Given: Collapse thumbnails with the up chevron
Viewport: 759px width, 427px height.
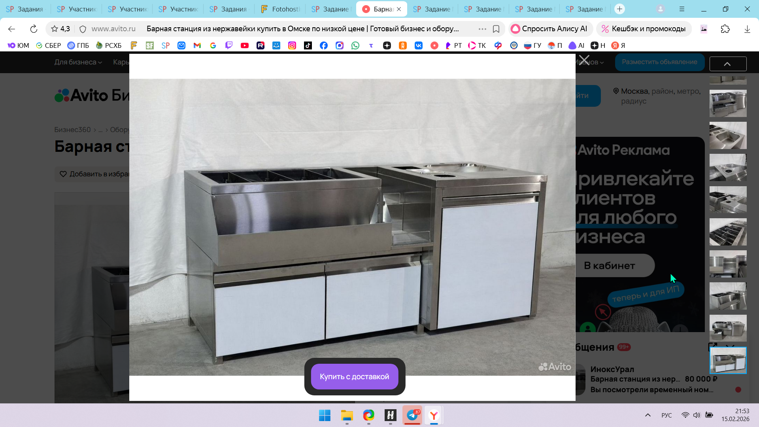Looking at the screenshot, I should click(727, 64).
